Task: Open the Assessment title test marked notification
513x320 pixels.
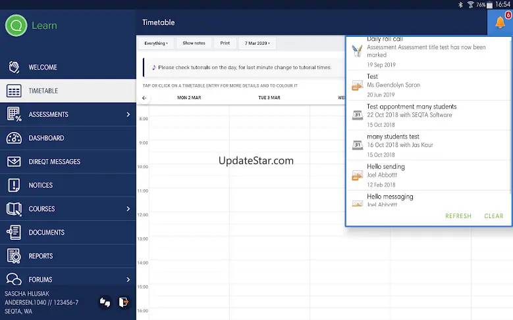Action: pyautogui.click(x=429, y=53)
